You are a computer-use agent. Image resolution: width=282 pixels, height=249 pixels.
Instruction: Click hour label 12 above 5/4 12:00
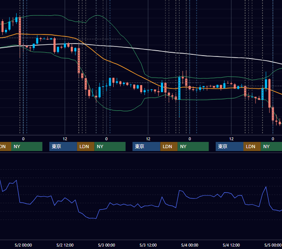(231, 139)
